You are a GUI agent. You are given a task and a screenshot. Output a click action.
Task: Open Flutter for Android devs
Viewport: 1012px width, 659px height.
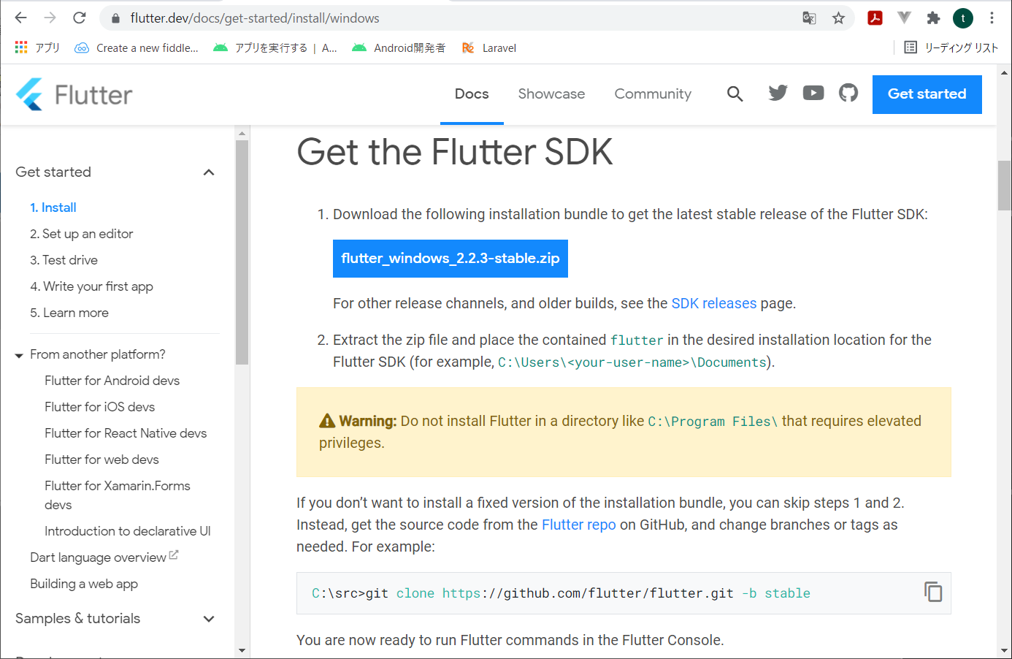pyautogui.click(x=112, y=381)
